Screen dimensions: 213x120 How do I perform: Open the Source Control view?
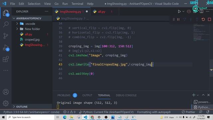point(6,36)
